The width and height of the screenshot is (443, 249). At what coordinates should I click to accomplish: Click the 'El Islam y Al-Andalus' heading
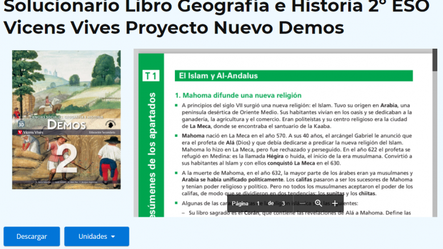[219, 76]
